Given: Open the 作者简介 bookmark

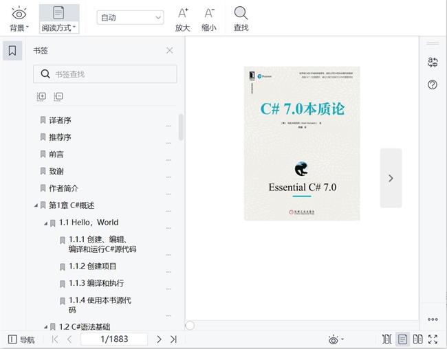Looking at the screenshot, I should point(63,188).
